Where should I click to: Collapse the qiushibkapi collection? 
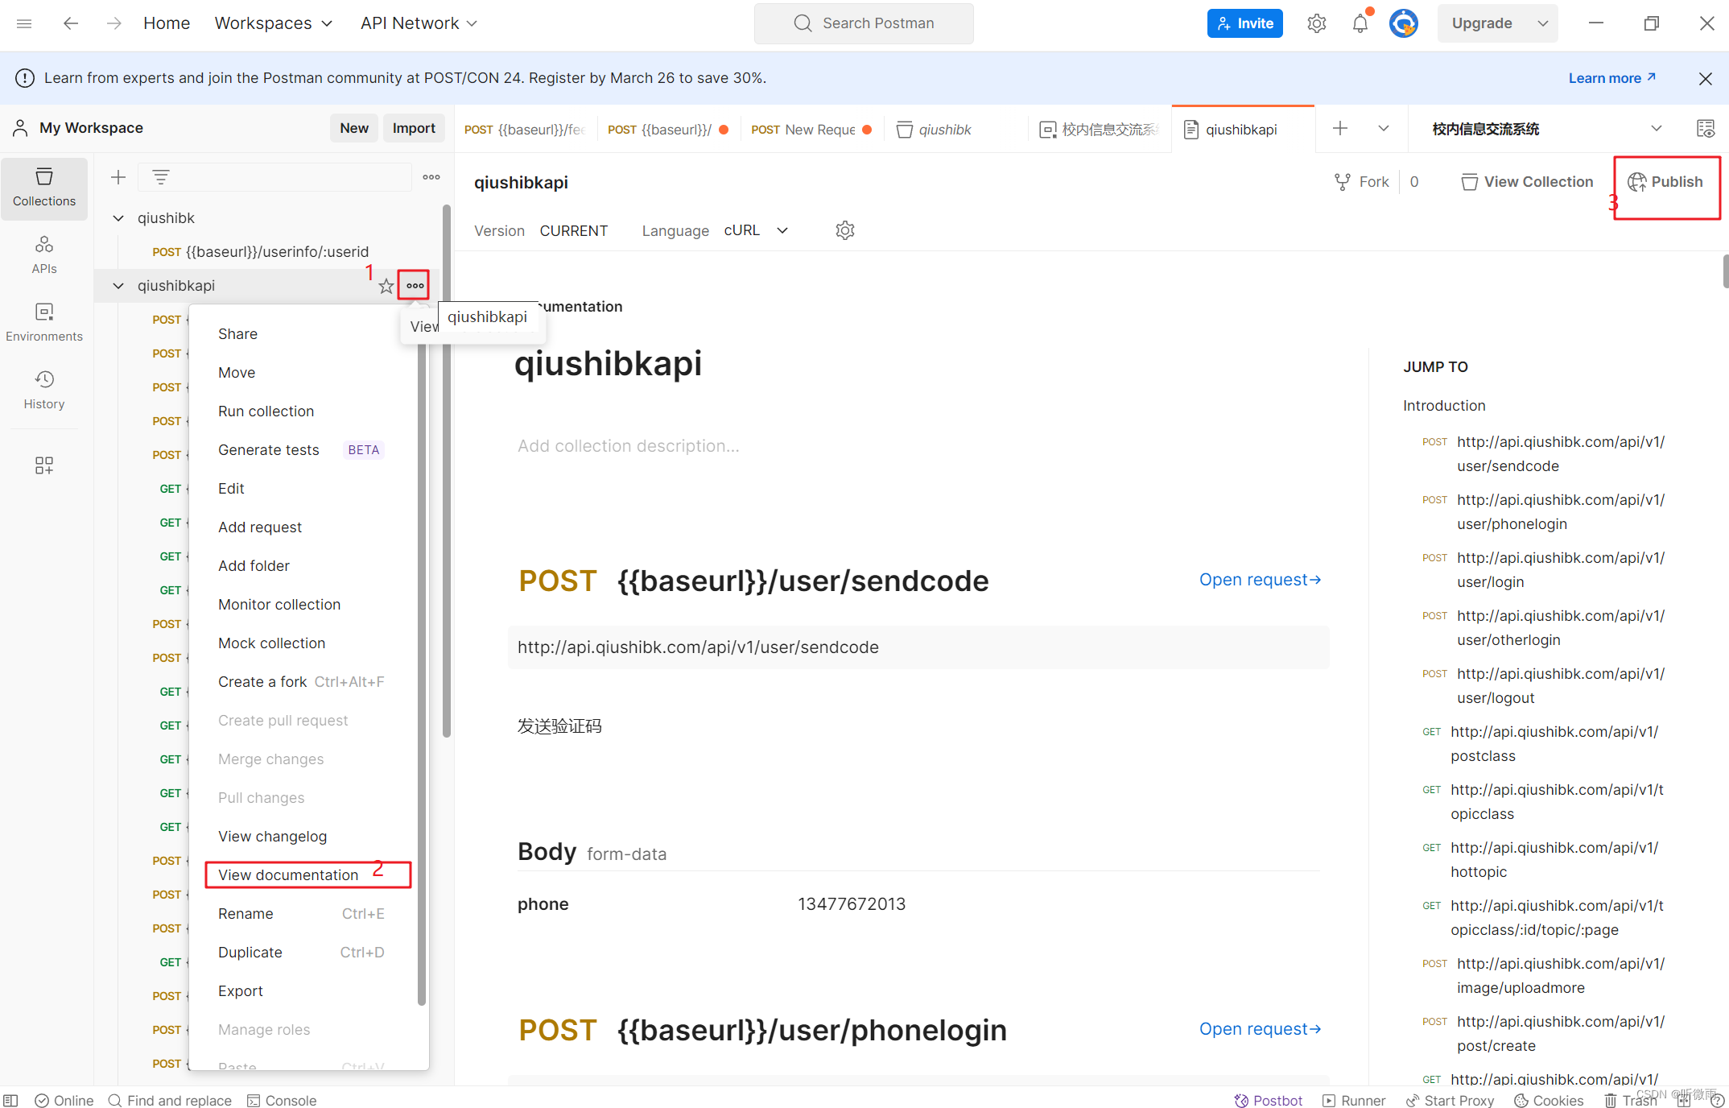coord(118,286)
